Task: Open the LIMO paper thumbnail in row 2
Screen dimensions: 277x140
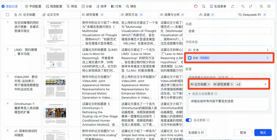Action: point(56,59)
